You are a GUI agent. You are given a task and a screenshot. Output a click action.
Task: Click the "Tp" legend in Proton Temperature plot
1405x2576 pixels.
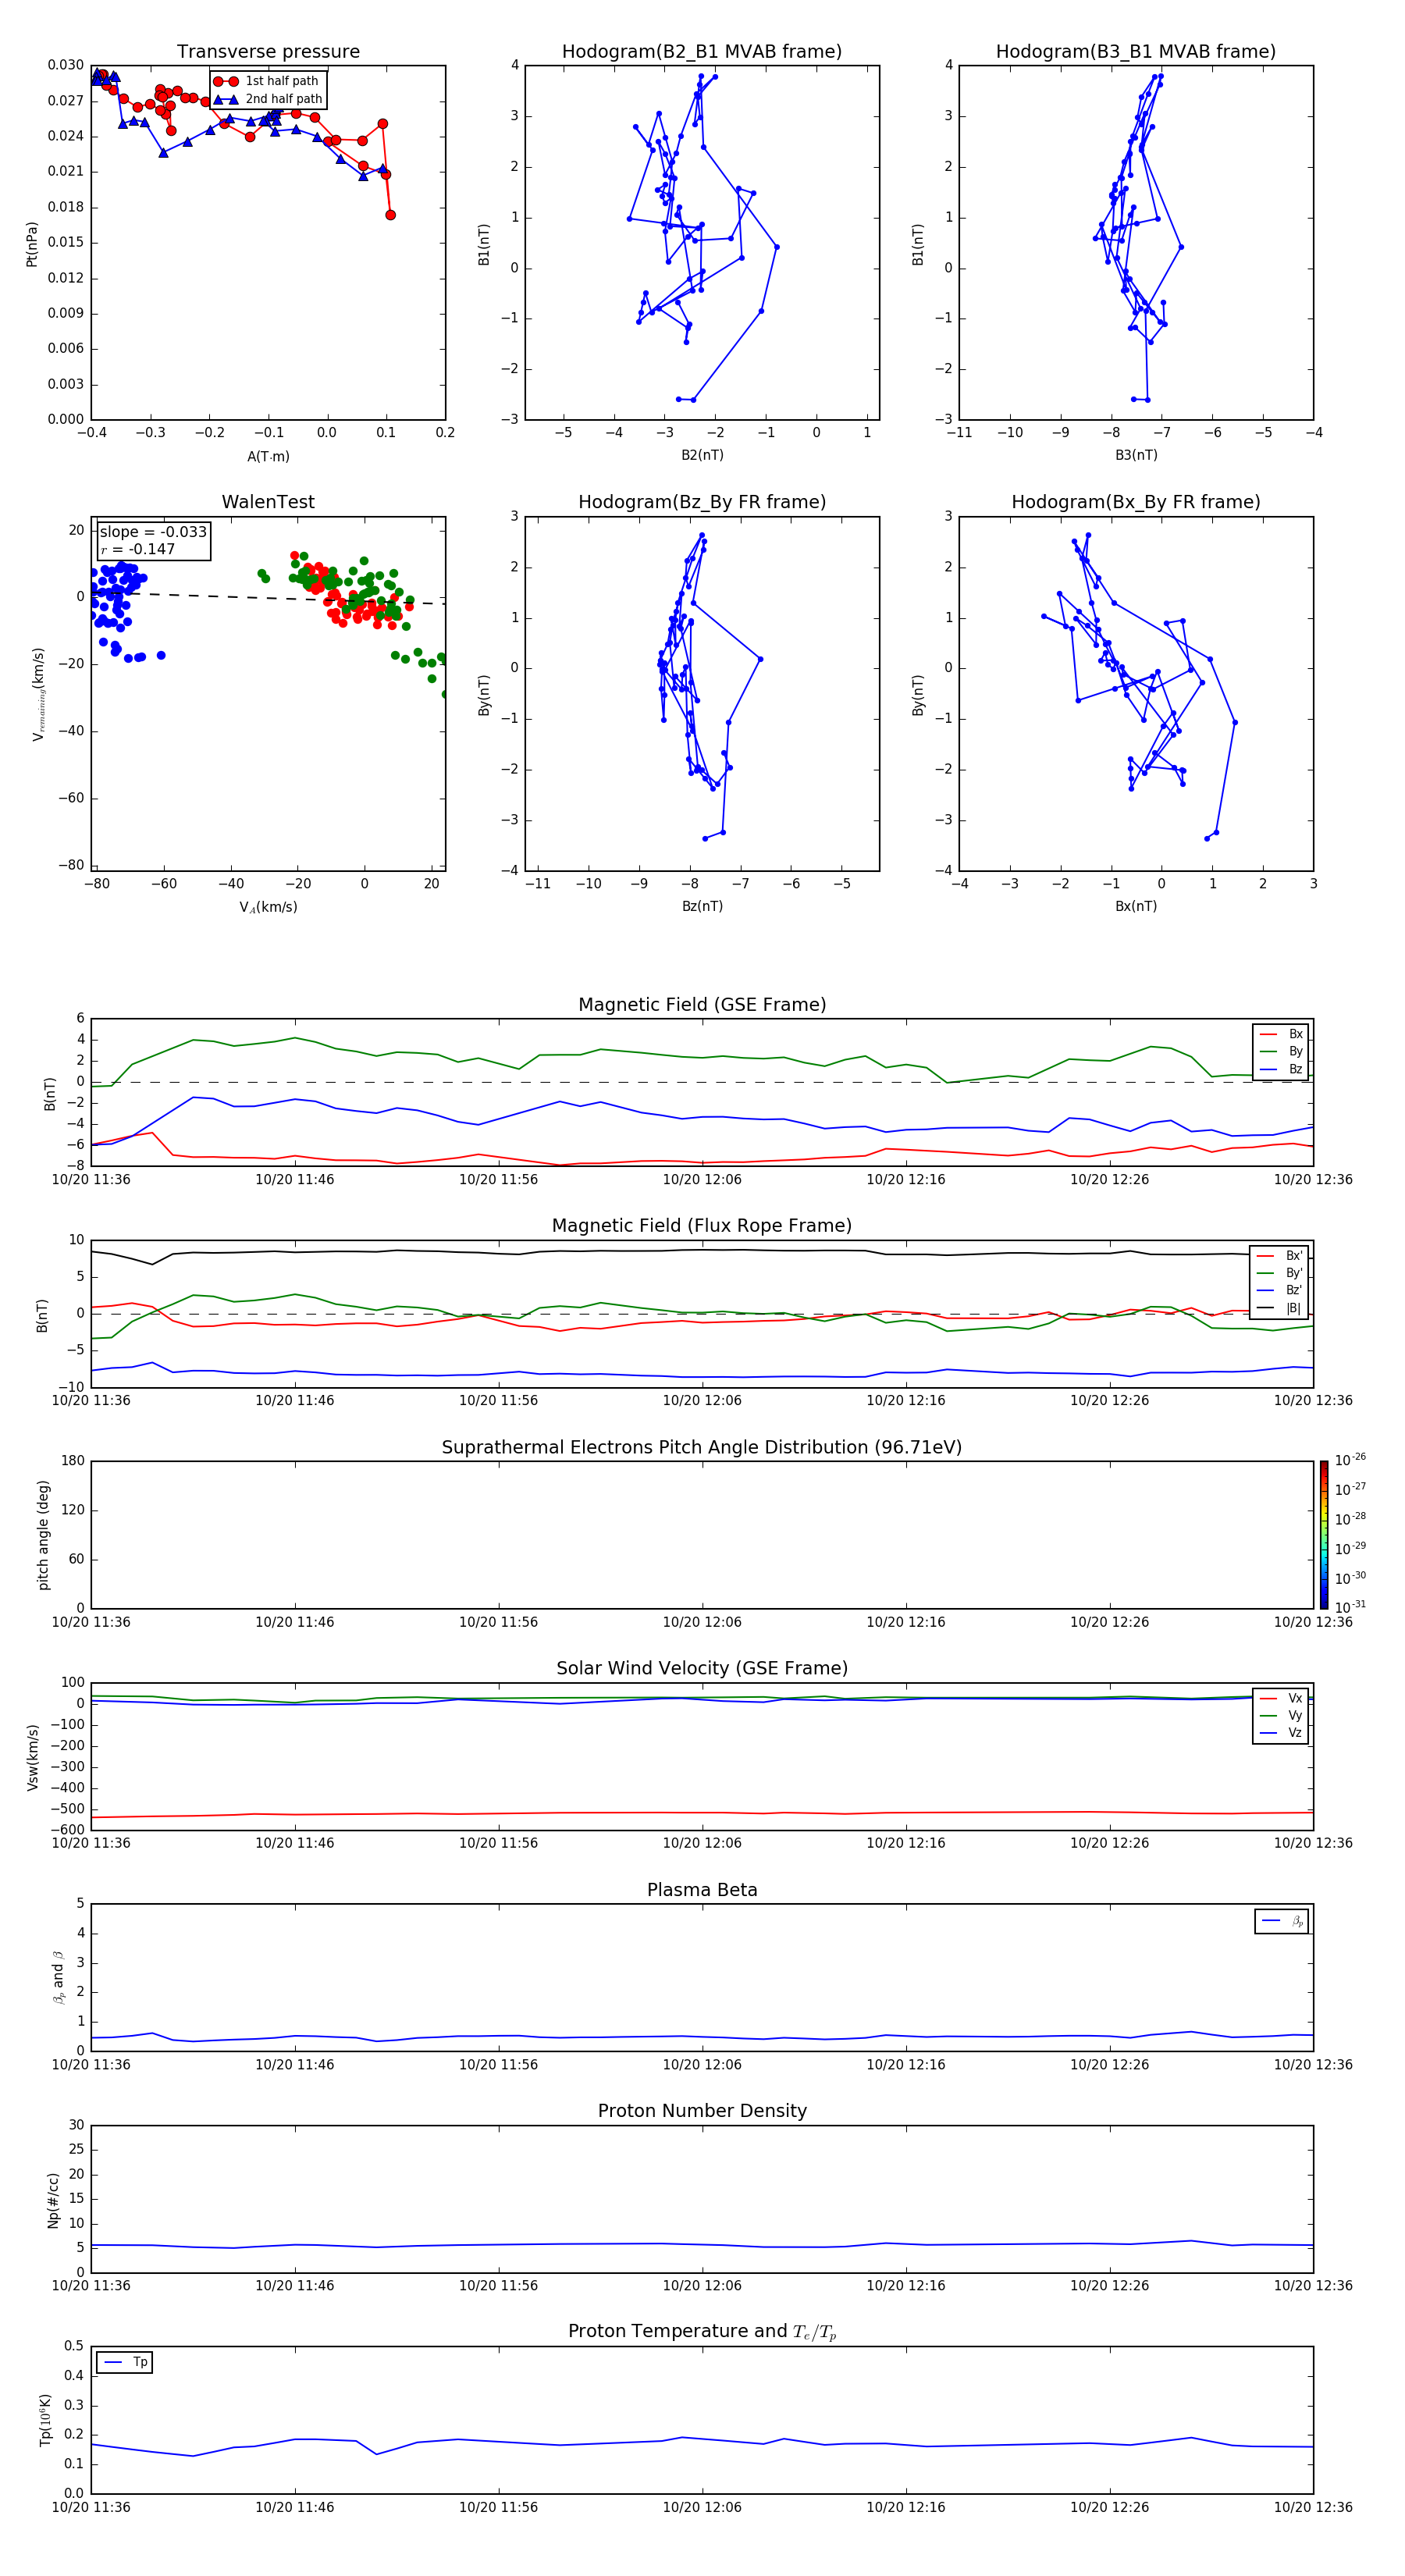point(124,2363)
